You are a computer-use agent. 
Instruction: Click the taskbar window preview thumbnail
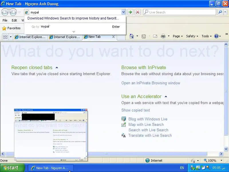click(x=51, y=135)
